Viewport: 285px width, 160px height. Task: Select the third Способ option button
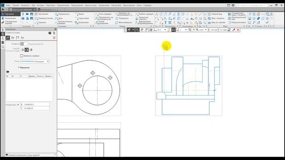[x=31, y=50]
